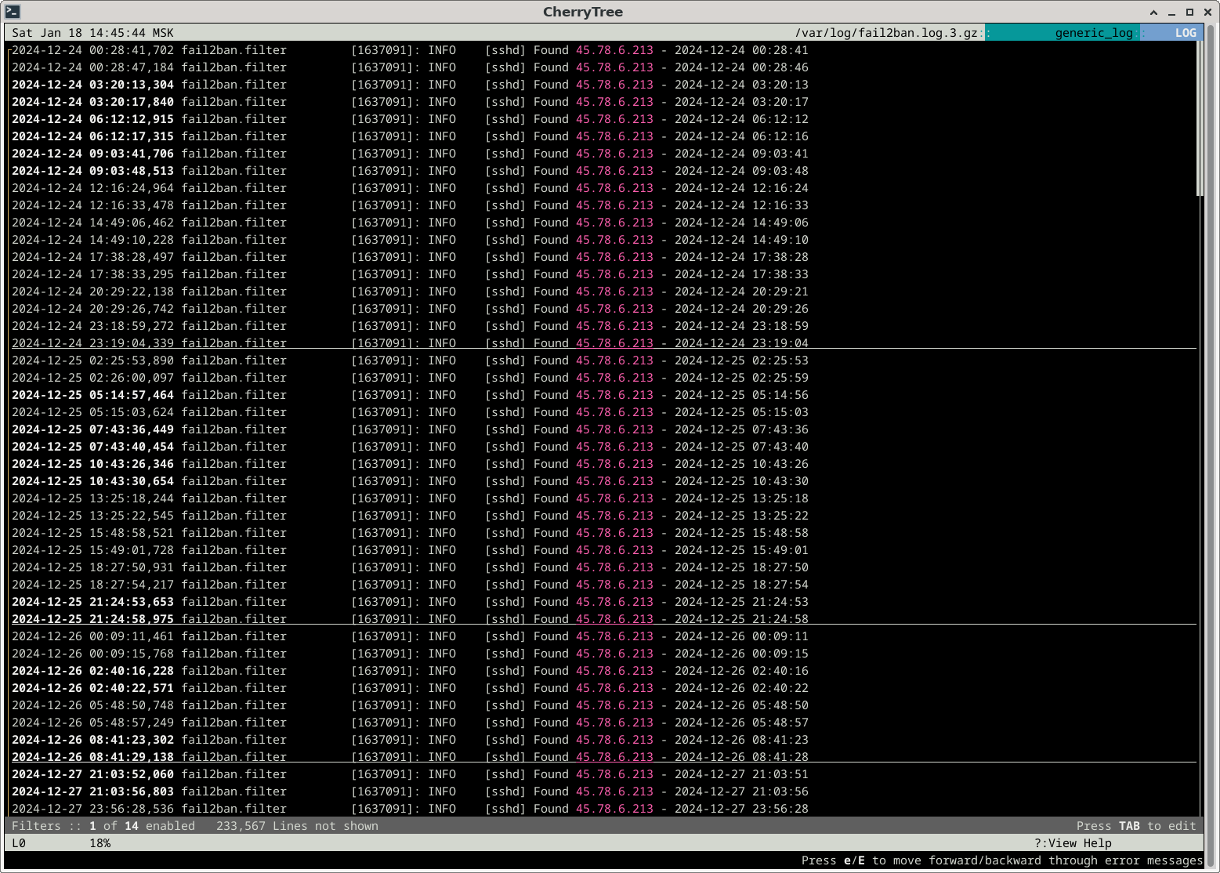Close the CherryTree window

(x=1207, y=13)
